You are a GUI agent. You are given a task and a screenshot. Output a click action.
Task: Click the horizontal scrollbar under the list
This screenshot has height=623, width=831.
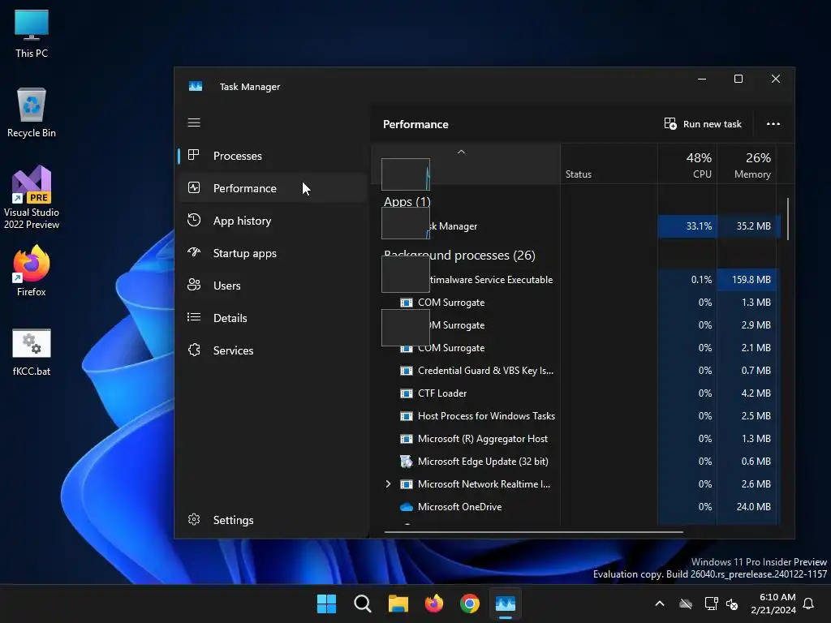534,531
